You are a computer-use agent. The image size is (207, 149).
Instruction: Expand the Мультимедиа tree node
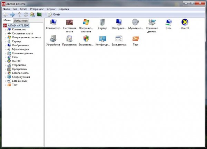[x=5, y=49]
